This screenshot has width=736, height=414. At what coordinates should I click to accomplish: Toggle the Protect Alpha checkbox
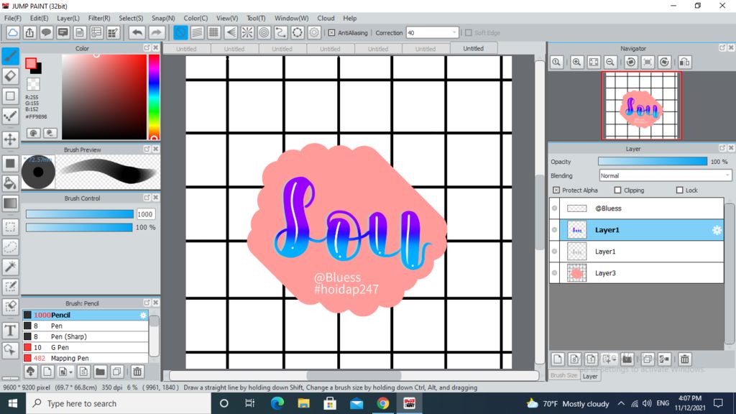click(x=556, y=190)
